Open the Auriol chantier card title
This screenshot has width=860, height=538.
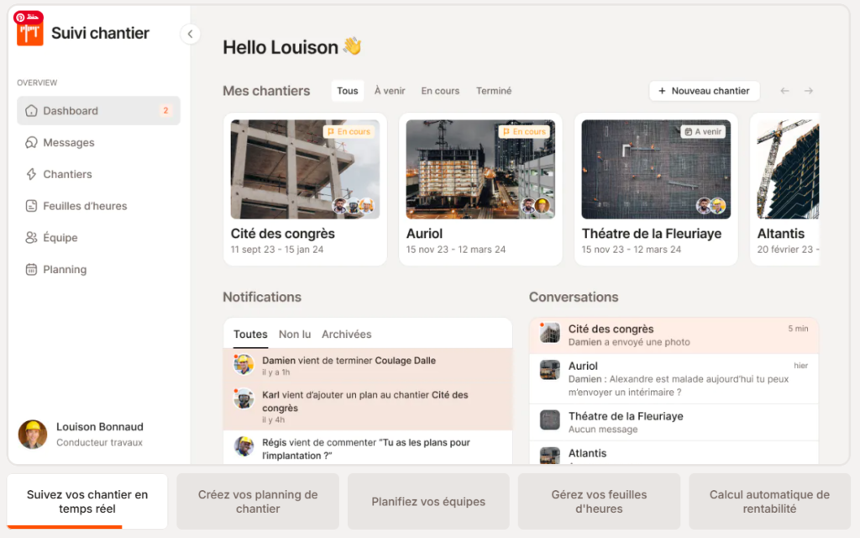(424, 234)
